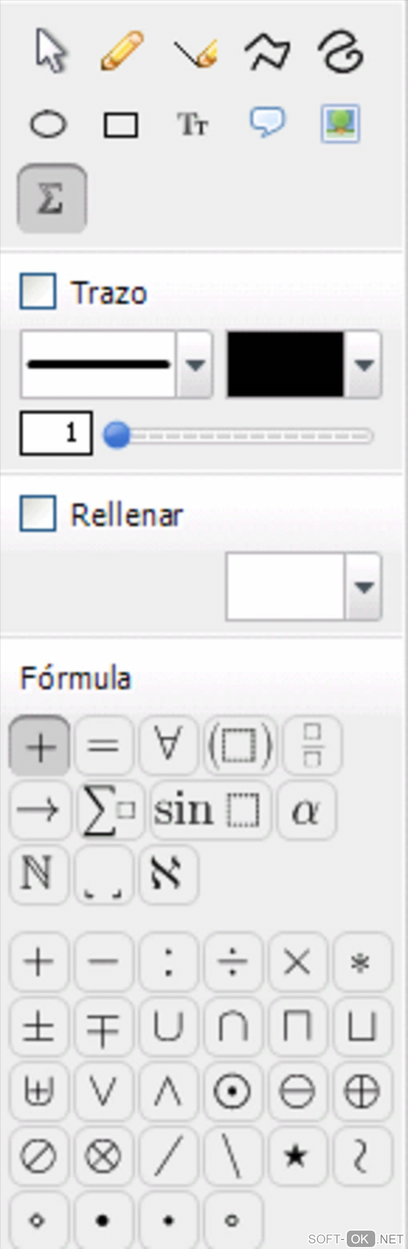Switch to the sin functions category

(x=210, y=810)
